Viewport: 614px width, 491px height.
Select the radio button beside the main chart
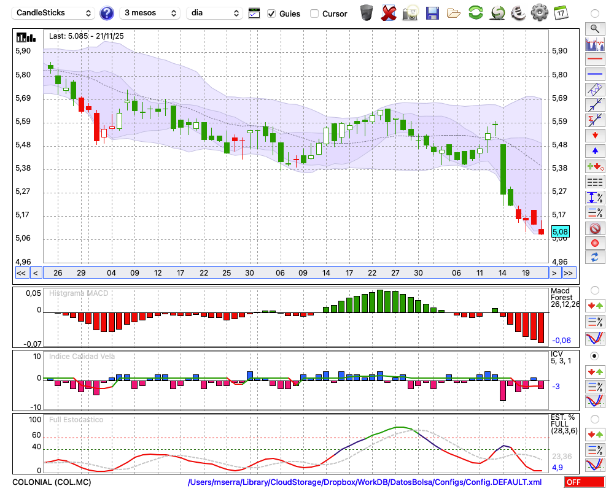click(x=595, y=14)
